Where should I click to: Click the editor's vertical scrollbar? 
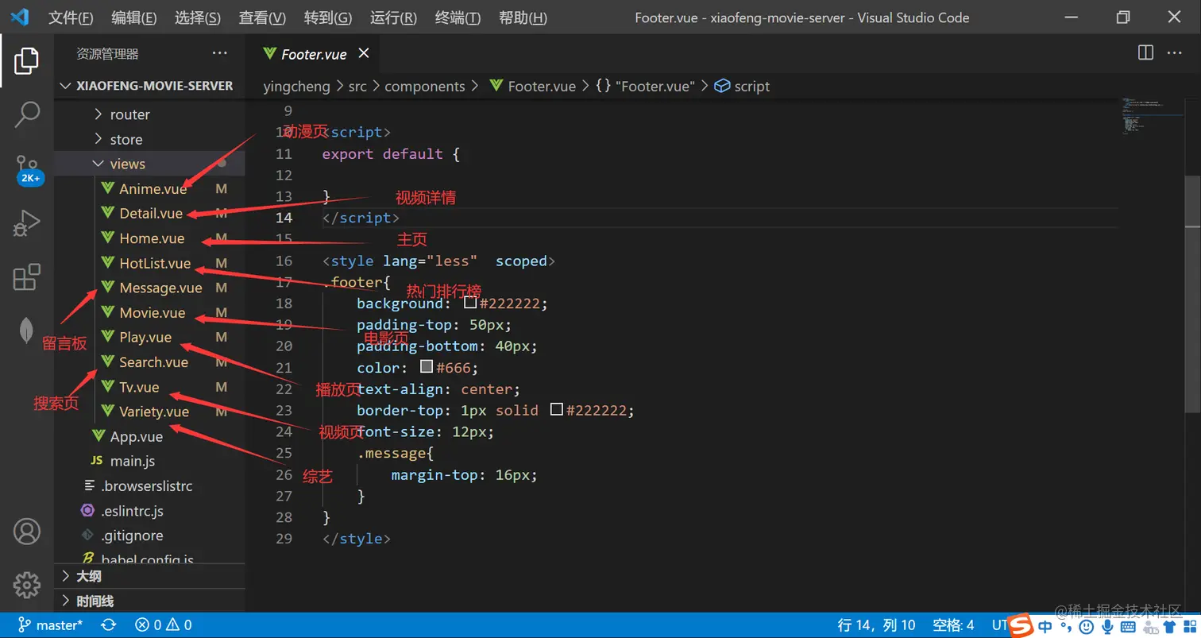1193,294
